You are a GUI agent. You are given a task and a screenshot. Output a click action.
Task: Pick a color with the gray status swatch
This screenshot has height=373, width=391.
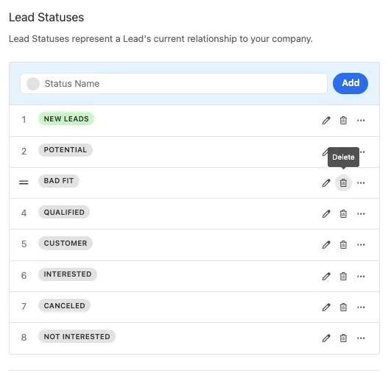pyautogui.click(x=33, y=84)
